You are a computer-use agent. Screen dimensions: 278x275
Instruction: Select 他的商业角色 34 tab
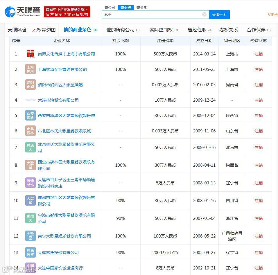pyautogui.click(x=80, y=30)
